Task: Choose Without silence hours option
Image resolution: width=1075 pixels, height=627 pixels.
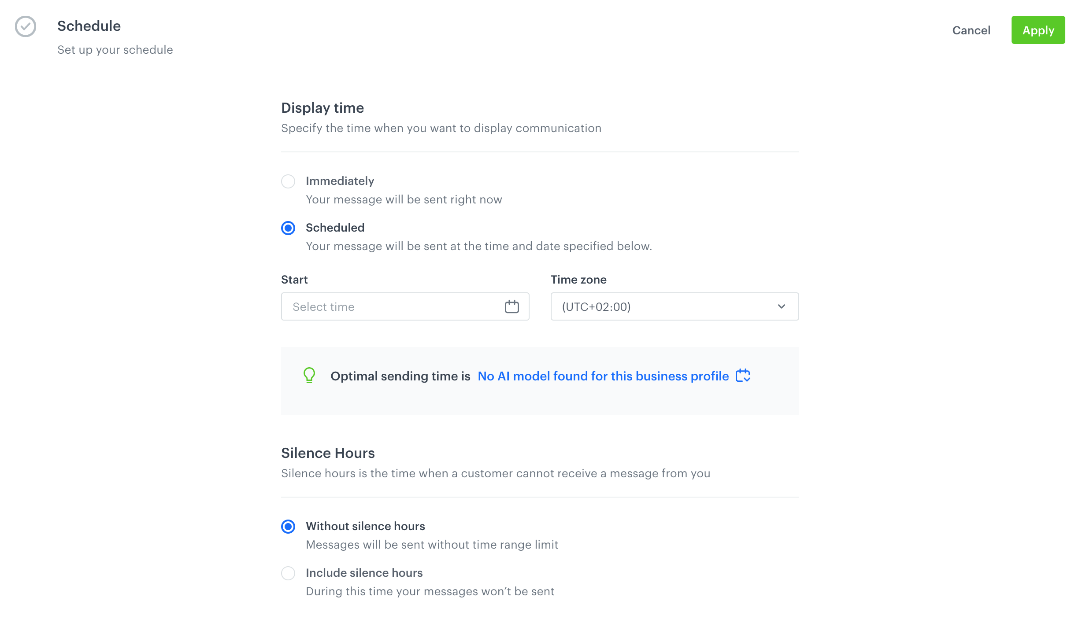Action: 288,527
